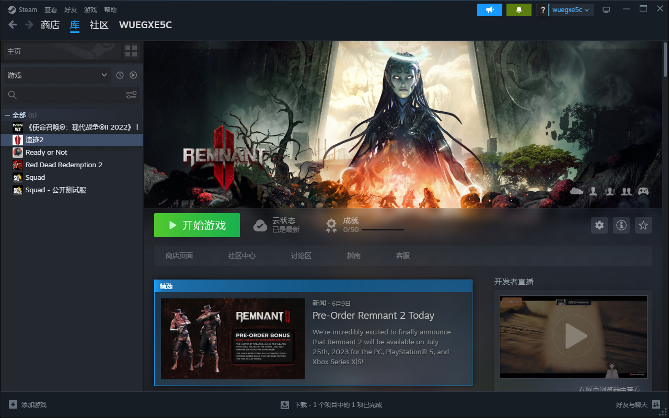This screenshot has width=669, height=418.
Task: Click the library search field
Action: point(64,95)
